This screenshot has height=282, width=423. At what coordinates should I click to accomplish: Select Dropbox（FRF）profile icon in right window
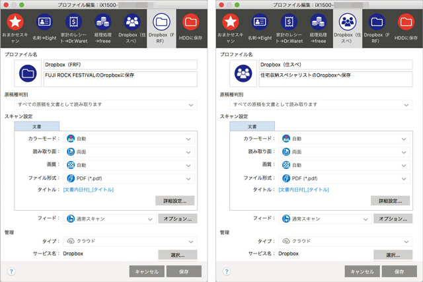377,22
